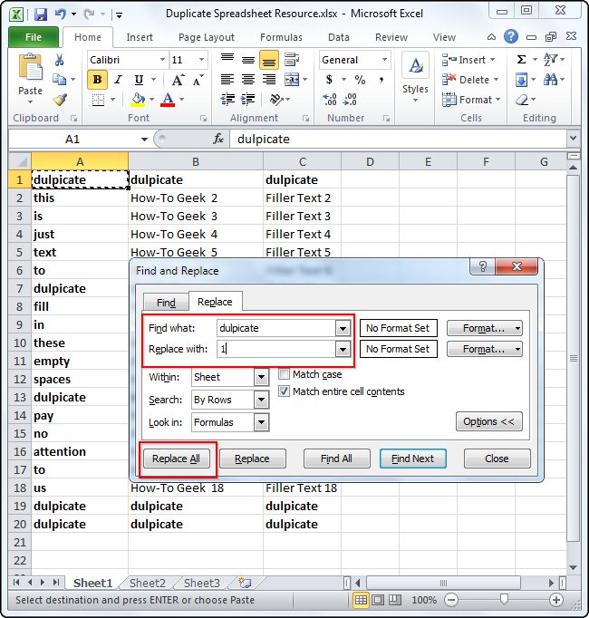Viewport: 589px width, 618px height.
Task: Click the Replace with input field
Action: pyautogui.click(x=276, y=349)
